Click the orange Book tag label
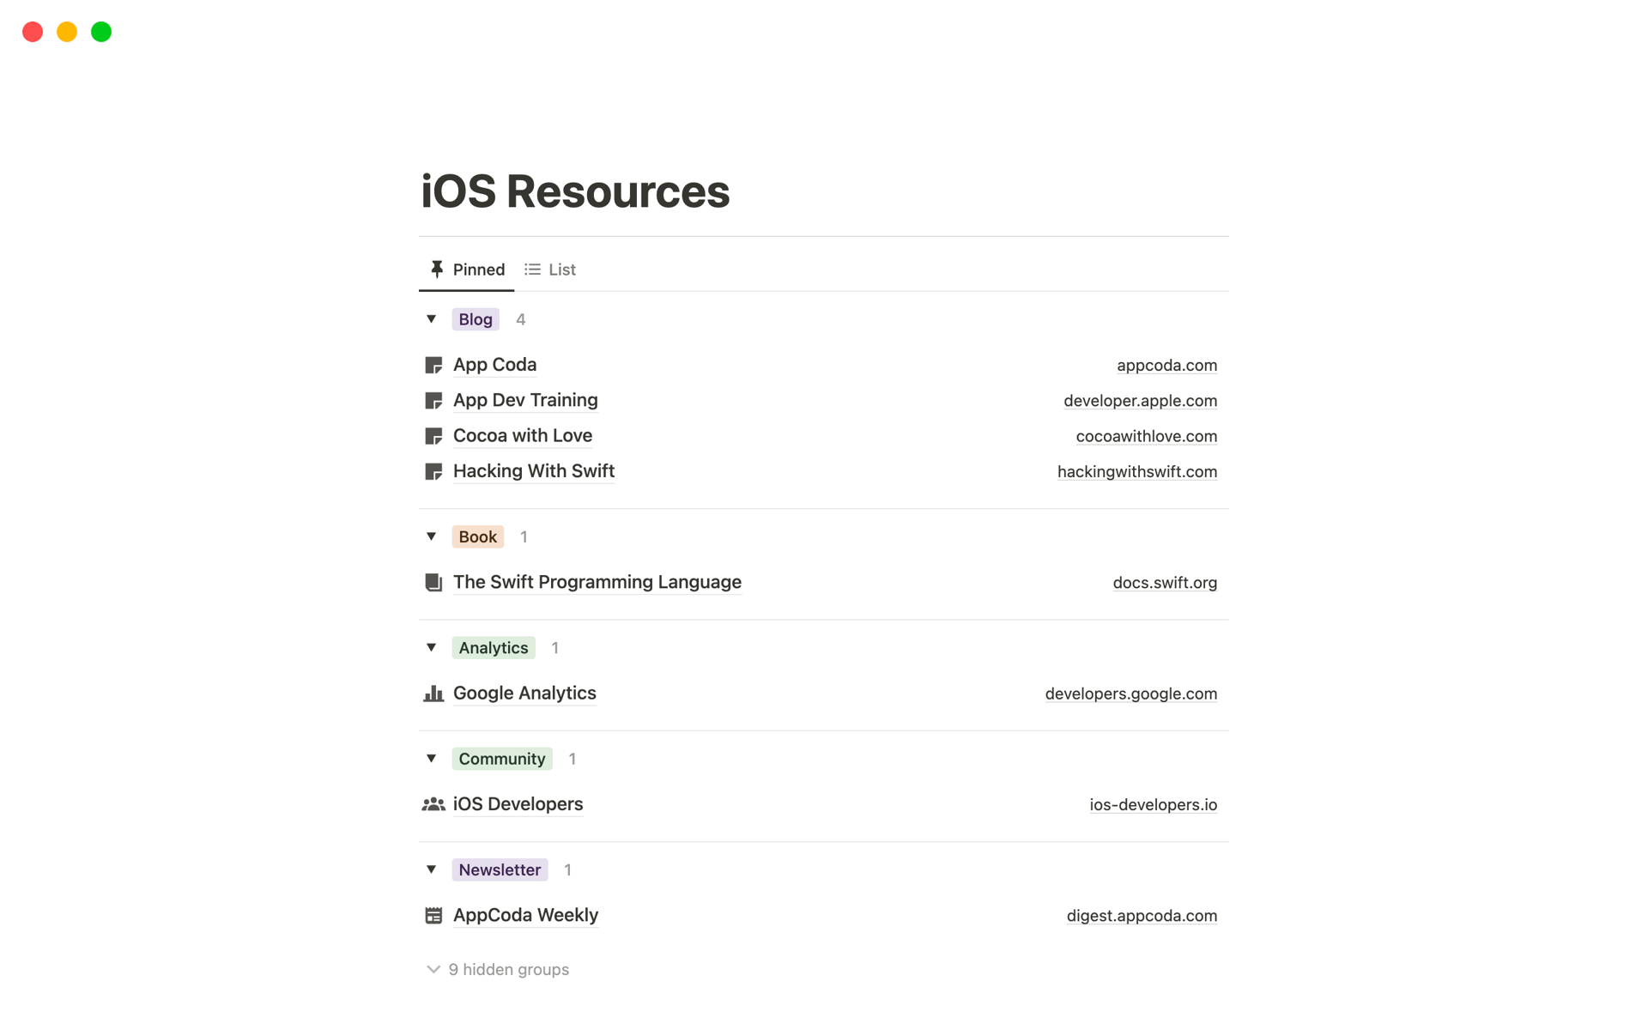Viewport: 1648px width, 1030px height. coord(477,536)
